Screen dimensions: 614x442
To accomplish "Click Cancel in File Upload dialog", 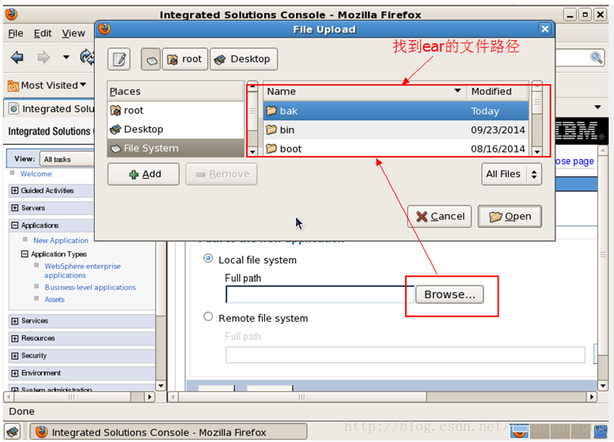I will (x=439, y=217).
